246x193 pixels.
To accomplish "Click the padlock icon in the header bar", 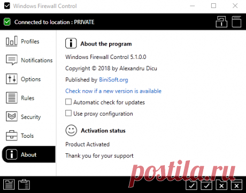I will [221, 21].
